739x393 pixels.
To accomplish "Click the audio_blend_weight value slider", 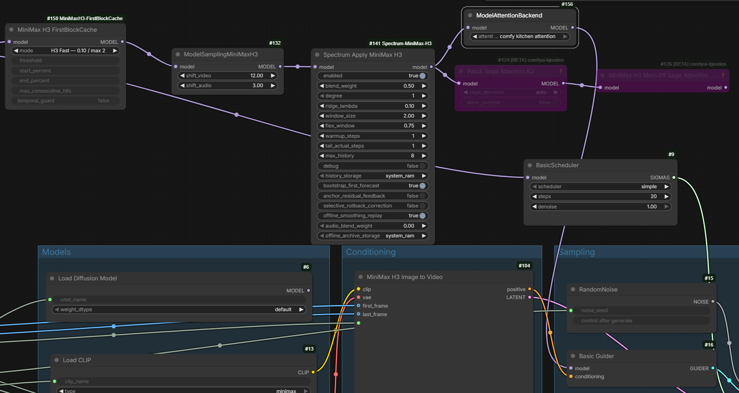I will [373, 226].
